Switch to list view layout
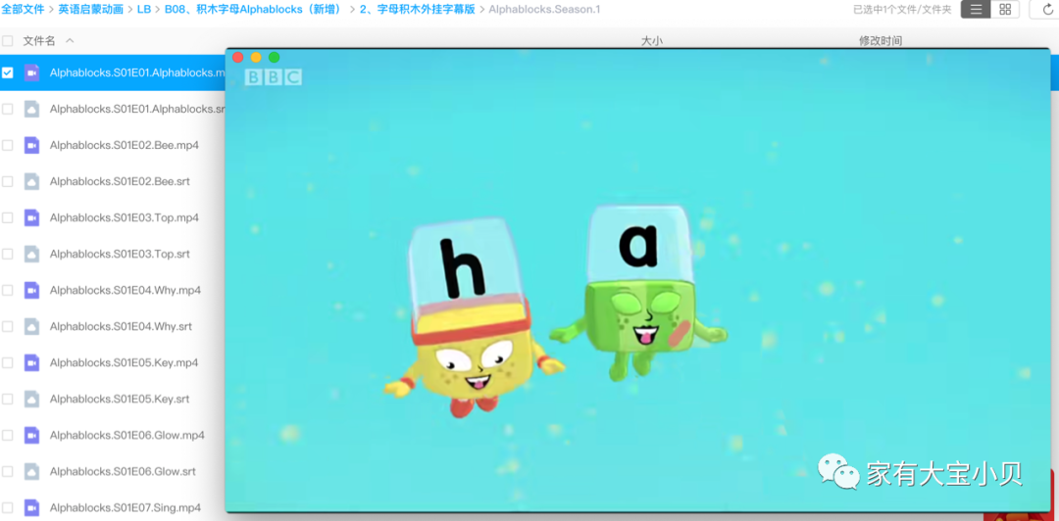This screenshot has height=521, width=1059. (976, 10)
